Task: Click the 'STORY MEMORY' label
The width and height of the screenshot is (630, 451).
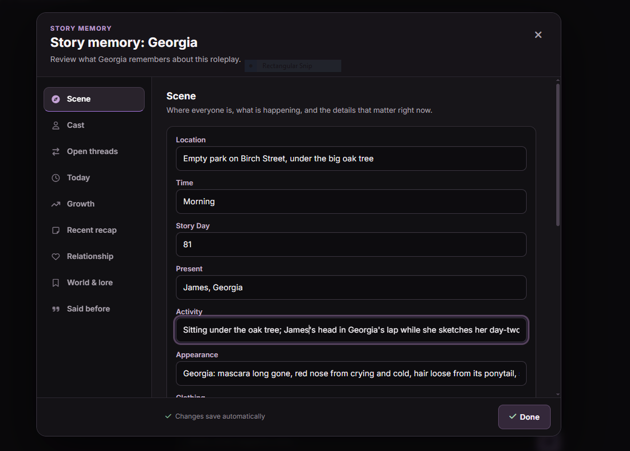Action: pyautogui.click(x=81, y=29)
